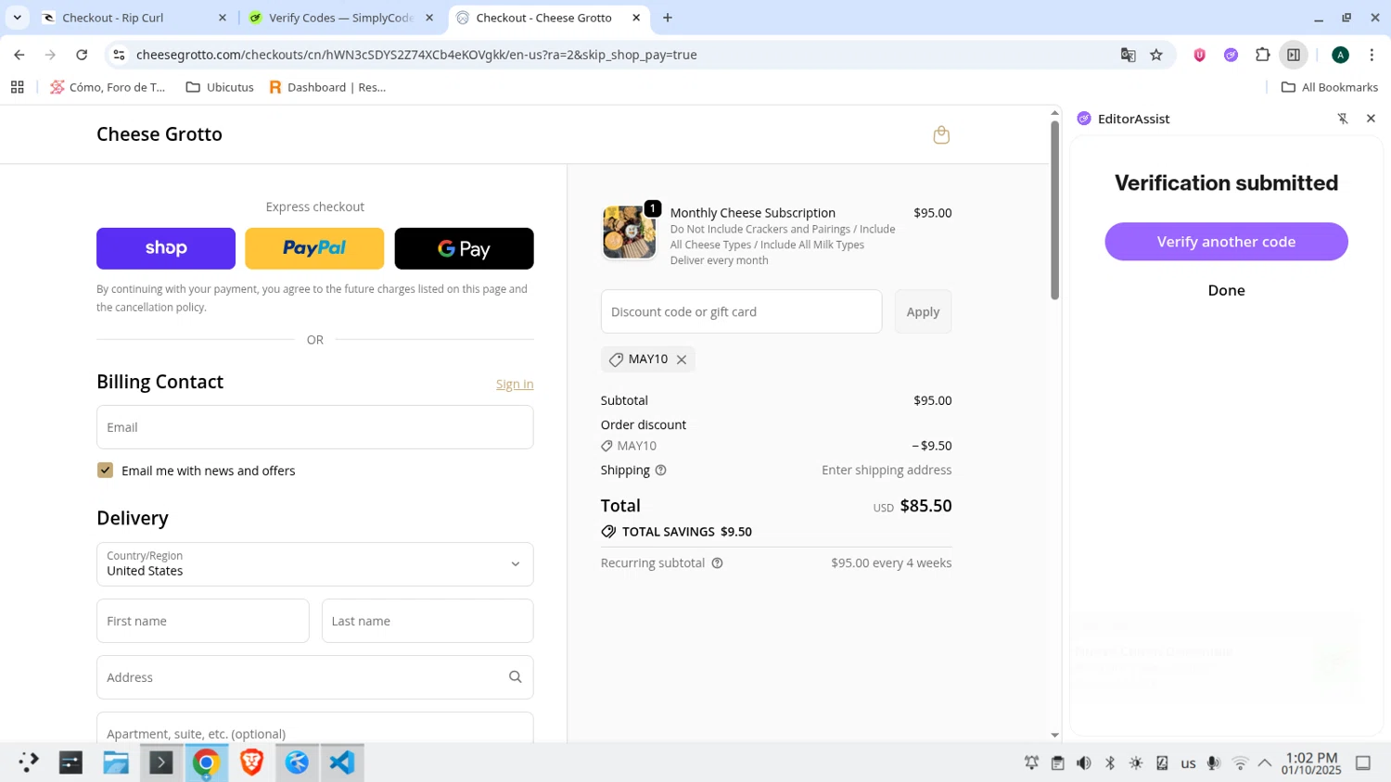Pin the EditorAssist side panel

point(1343,119)
